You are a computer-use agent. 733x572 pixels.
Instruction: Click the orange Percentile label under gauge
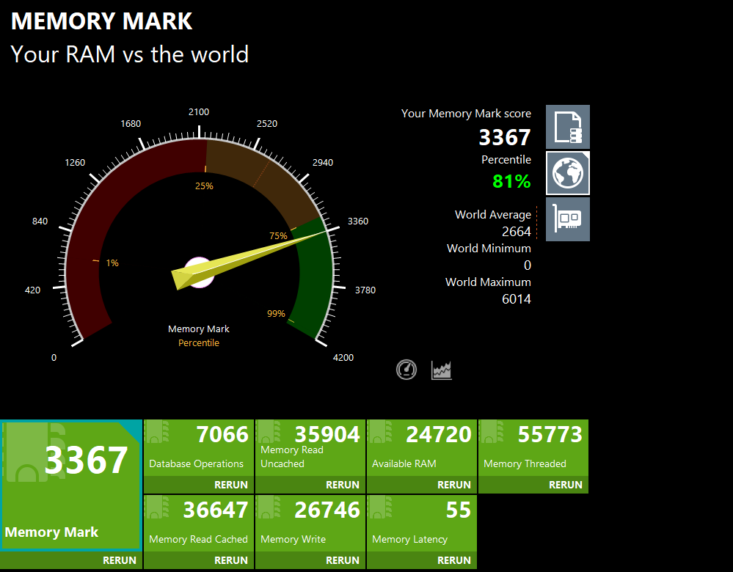point(199,342)
